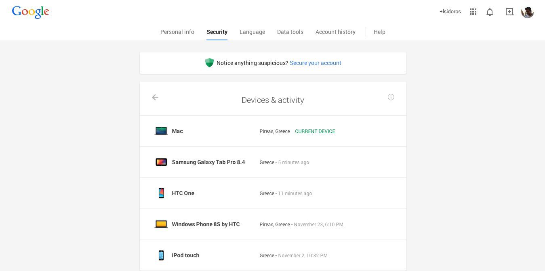The height and width of the screenshot is (271, 545).
Task: Click the Google+ share icon
Action: click(x=509, y=12)
